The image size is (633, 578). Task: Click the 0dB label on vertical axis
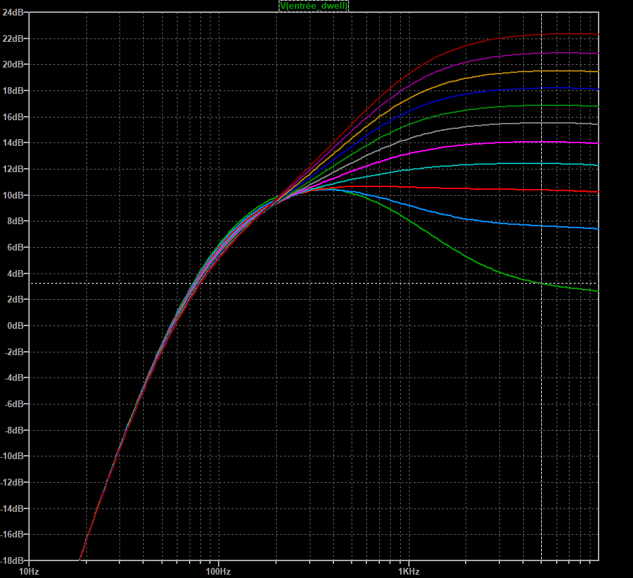tap(16, 325)
